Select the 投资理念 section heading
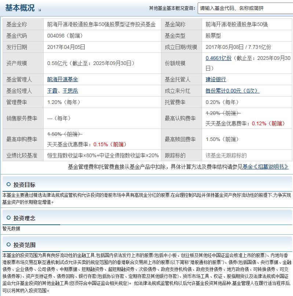This screenshot has width=293, height=296. [x=24, y=218]
